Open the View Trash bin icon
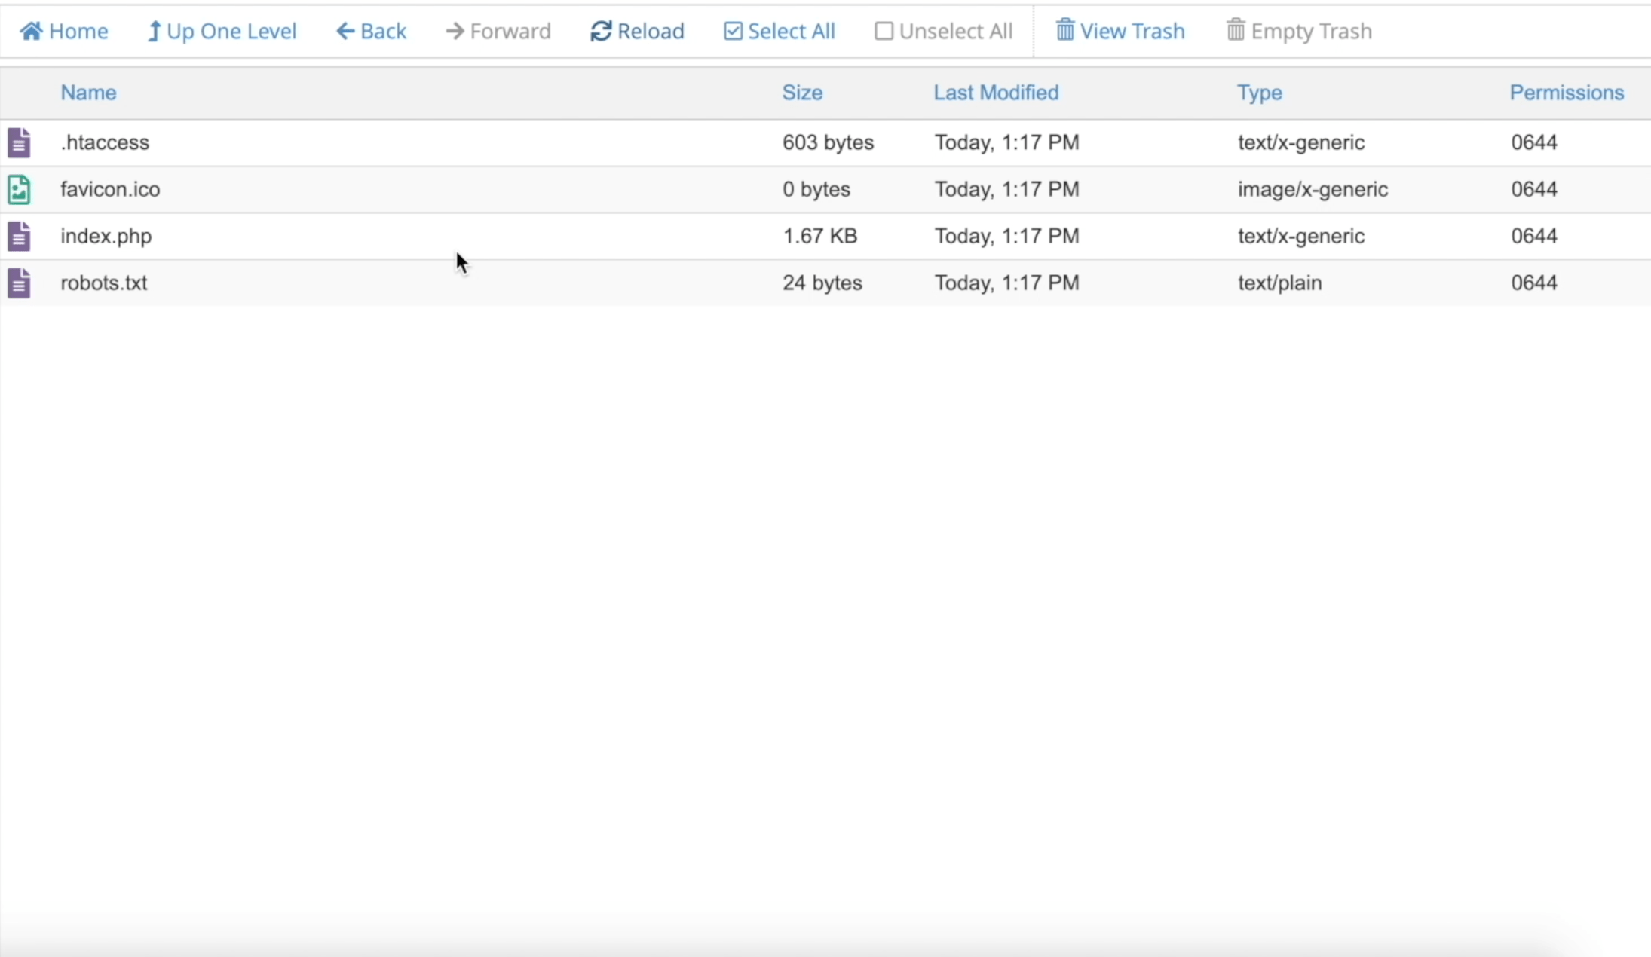Screen dimensions: 1651x957 tap(1064, 30)
